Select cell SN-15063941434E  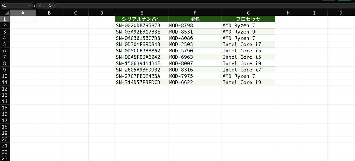click(x=142, y=63)
